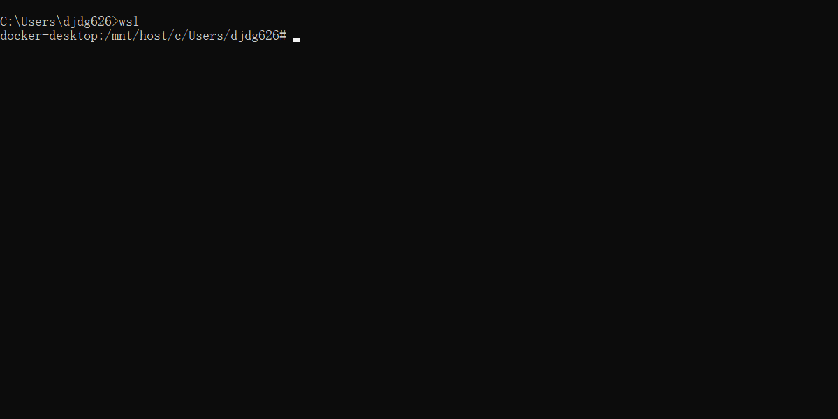This screenshot has width=838, height=419.
Task: Click the single "c" directory in the Linux path
Action: pyautogui.click(x=178, y=36)
